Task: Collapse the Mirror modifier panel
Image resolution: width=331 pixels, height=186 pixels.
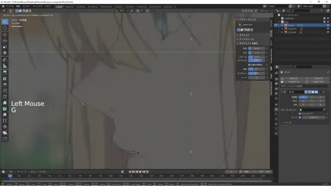Action: click(x=281, y=92)
